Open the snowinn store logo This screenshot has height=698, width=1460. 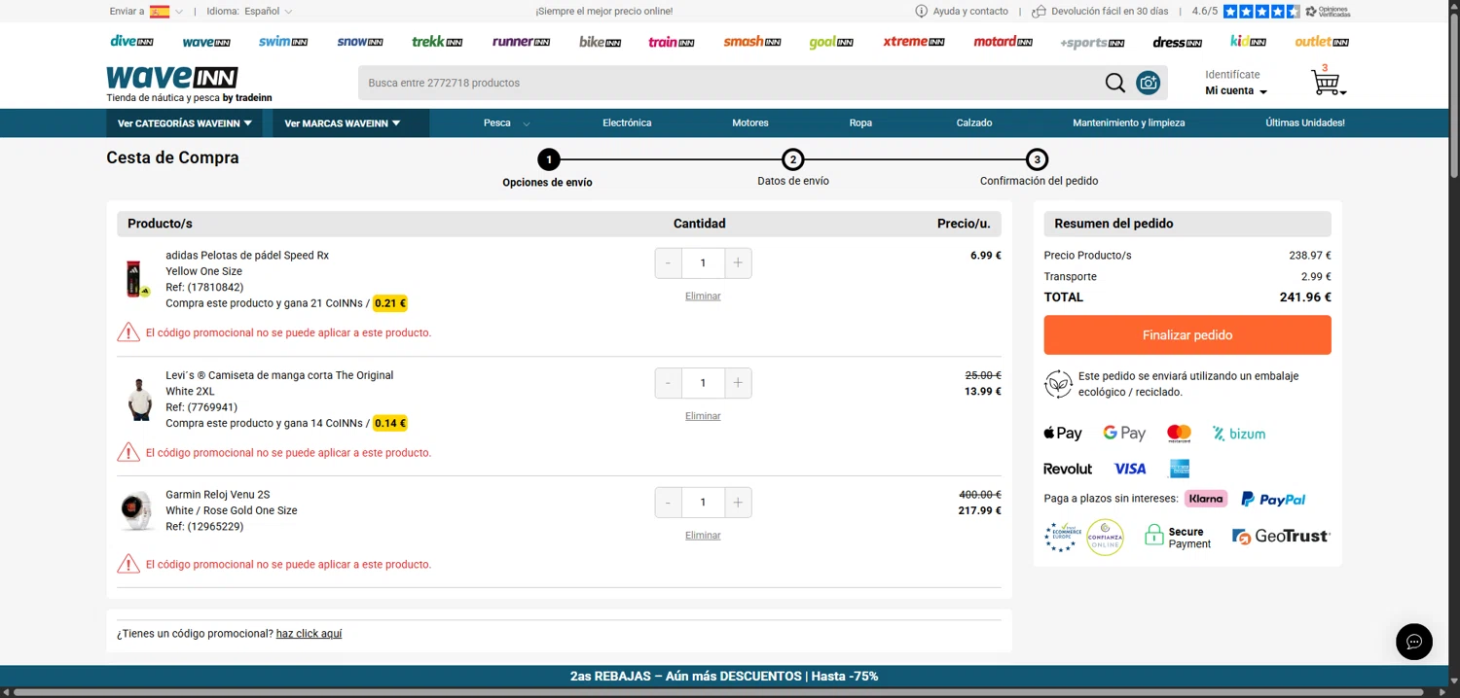tap(360, 42)
